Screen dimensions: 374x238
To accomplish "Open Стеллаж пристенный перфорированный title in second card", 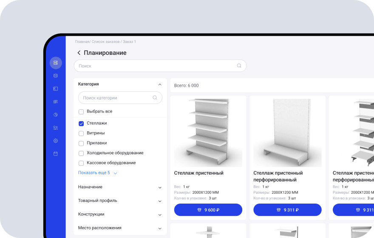I will [x=278, y=176].
